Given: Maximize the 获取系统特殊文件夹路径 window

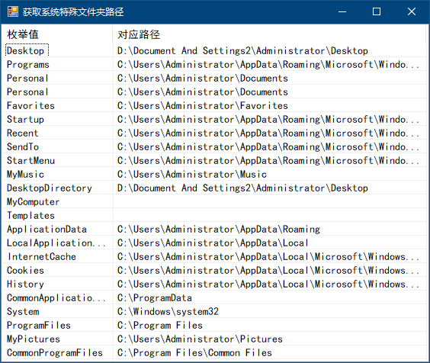Looking at the screenshot, I should [x=377, y=11].
